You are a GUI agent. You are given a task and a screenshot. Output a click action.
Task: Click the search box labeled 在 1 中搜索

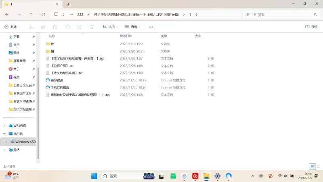point(279,14)
